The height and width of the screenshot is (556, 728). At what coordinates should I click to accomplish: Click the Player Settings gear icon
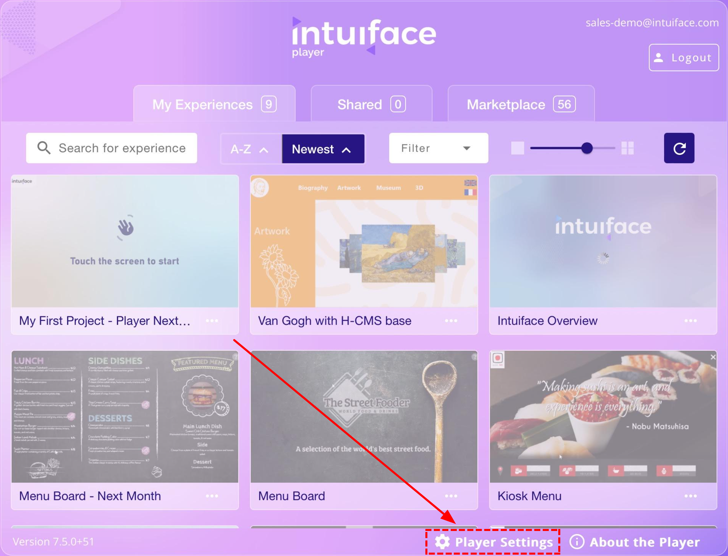(442, 542)
